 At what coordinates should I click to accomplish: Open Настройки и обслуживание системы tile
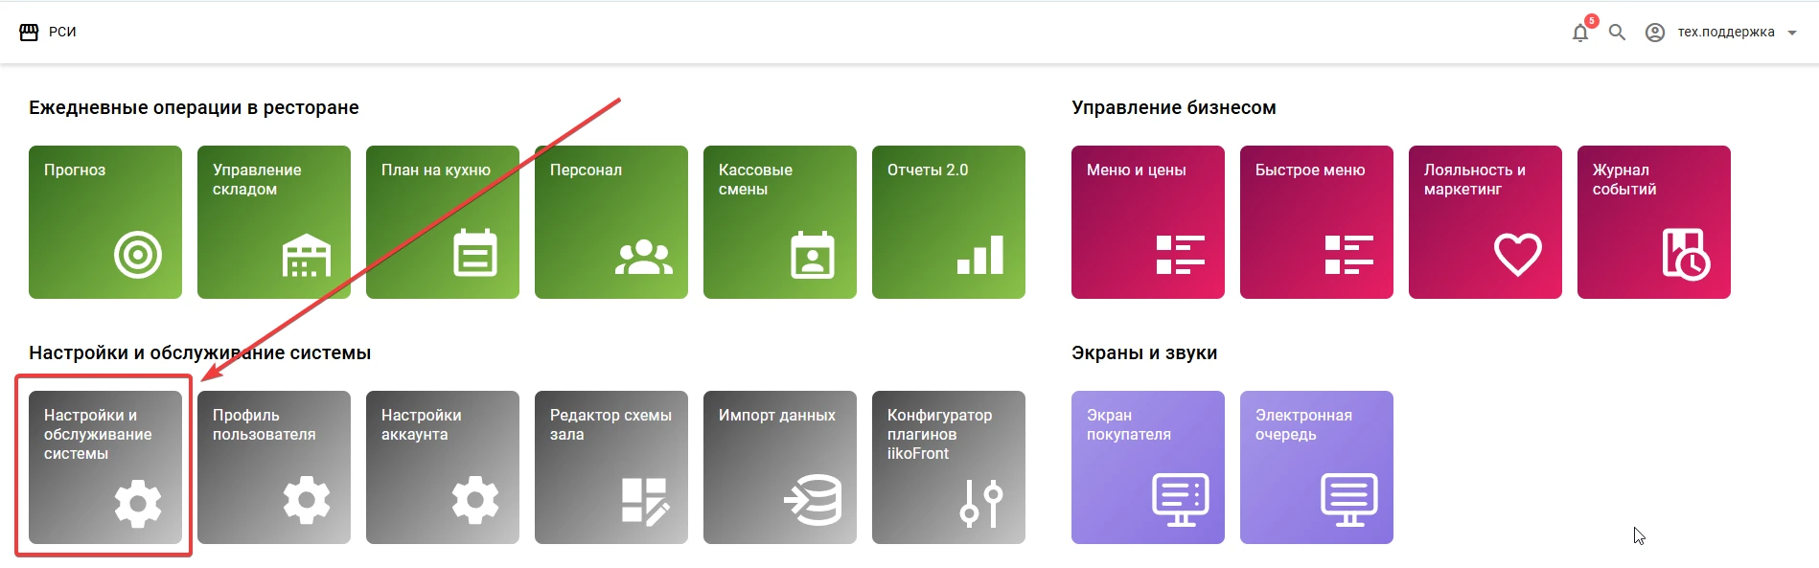(105, 467)
